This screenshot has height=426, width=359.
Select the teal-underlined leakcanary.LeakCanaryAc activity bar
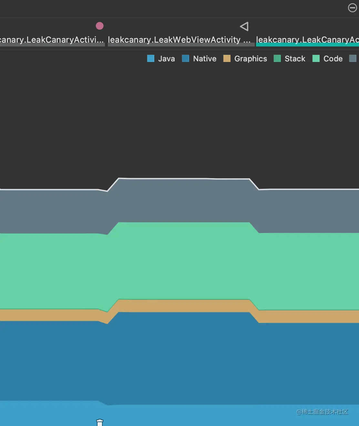point(307,45)
